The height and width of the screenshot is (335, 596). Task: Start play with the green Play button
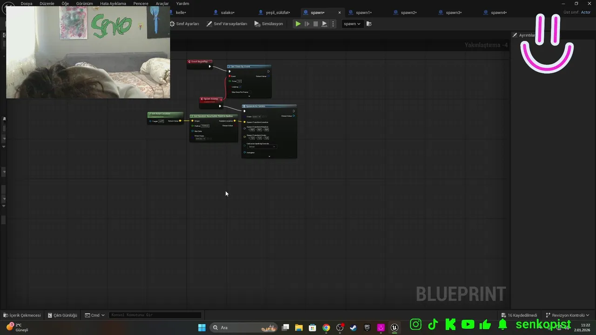coord(298,24)
